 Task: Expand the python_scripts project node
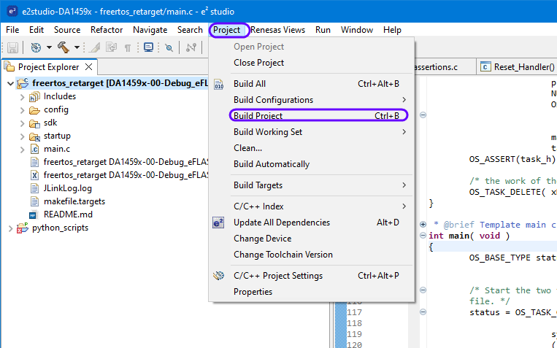tap(11, 228)
